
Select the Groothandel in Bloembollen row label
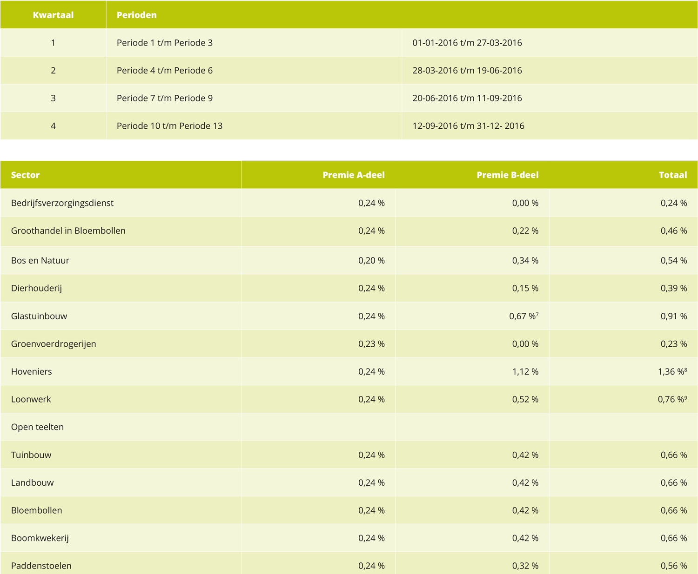click(68, 231)
